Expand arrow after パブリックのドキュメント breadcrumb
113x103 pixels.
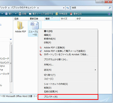tap(38, 8)
